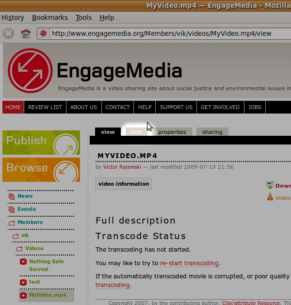The image size is (291, 305).
Task: Click the orange Browse banner button
Action: tap(41, 170)
